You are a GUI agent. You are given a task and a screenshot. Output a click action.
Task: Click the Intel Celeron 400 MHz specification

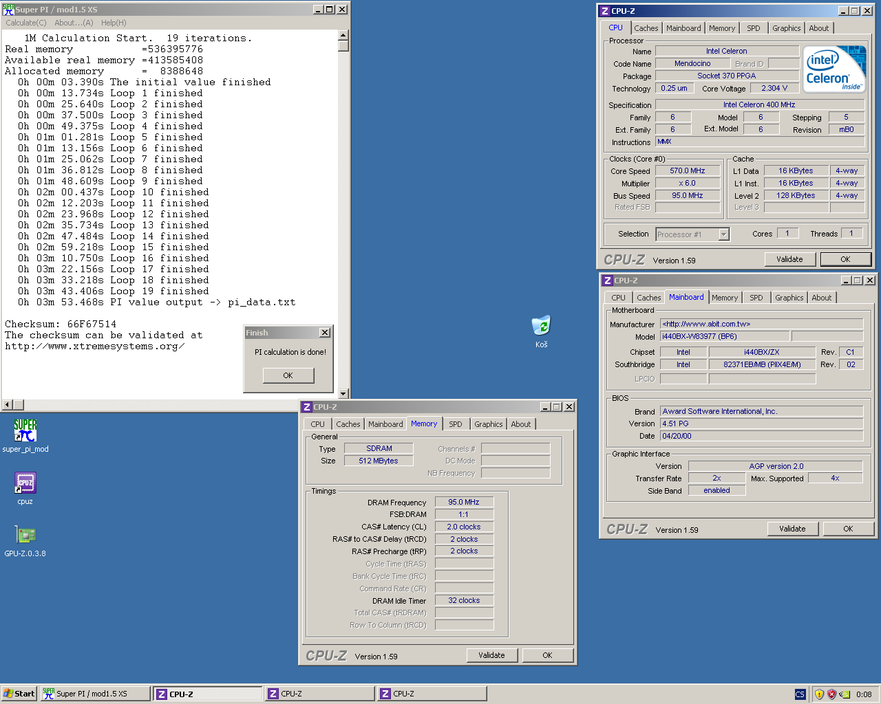759,105
